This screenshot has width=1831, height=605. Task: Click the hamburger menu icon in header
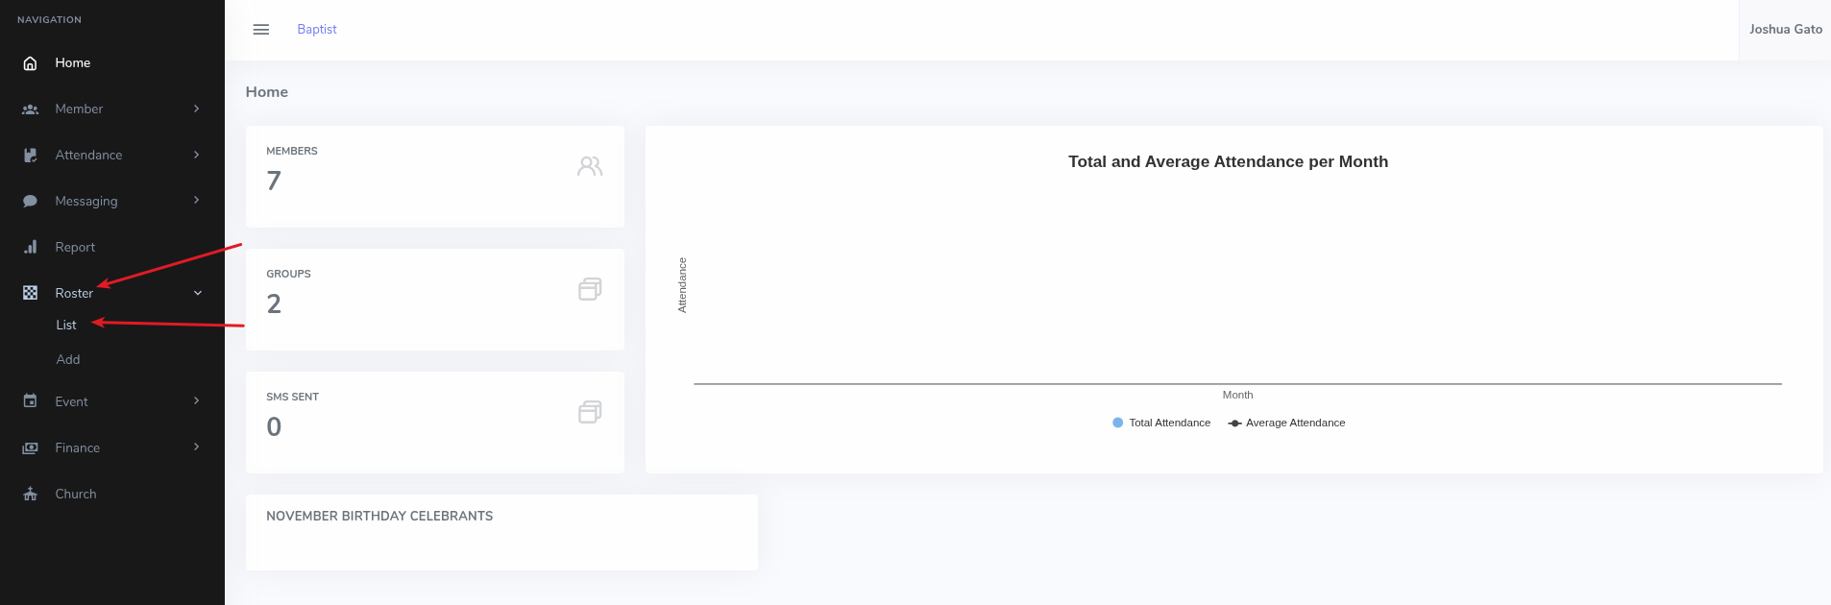point(260,30)
